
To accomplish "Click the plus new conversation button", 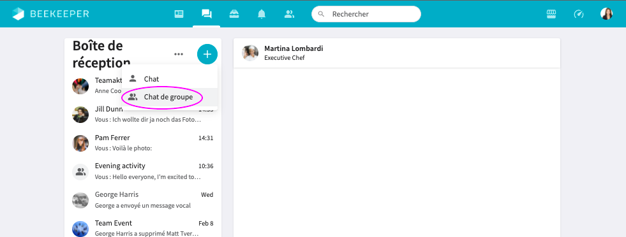I will click(207, 54).
